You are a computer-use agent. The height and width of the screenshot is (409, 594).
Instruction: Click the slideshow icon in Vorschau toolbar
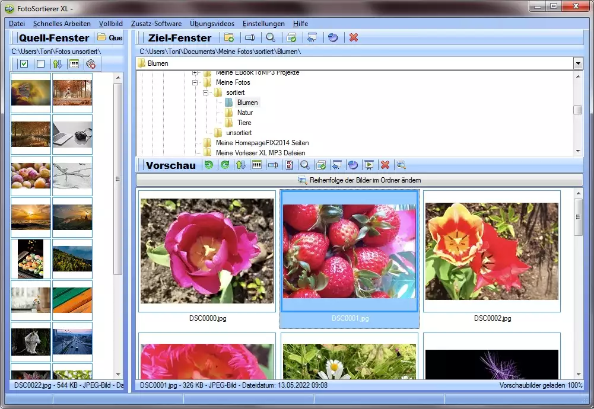tap(369, 165)
